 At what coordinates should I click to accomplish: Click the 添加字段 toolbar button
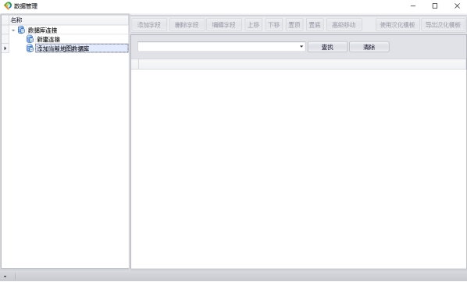click(149, 25)
